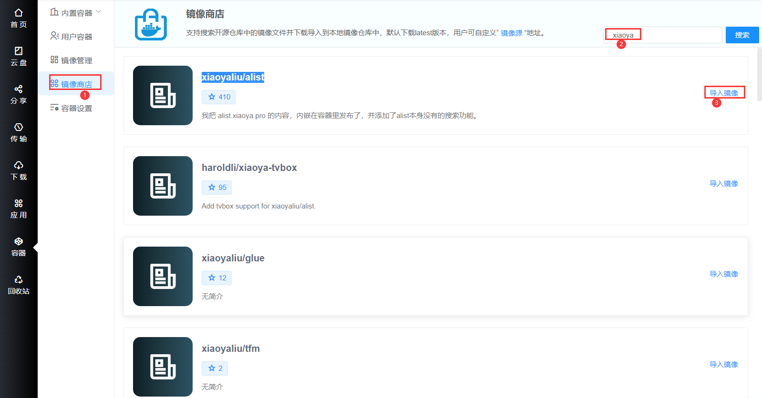Click the search input containing xiaoya
This screenshot has width=762, height=398.
coord(663,35)
